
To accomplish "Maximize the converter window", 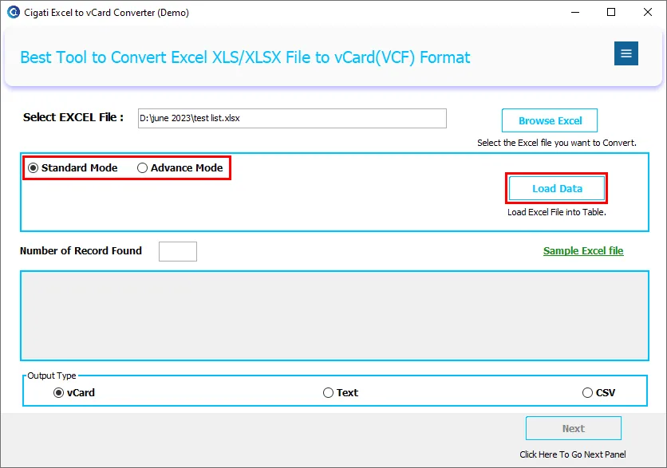I will (x=611, y=12).
